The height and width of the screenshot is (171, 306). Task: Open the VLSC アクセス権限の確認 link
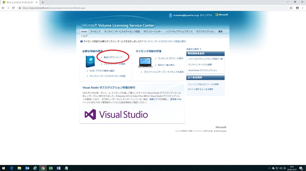tap(102, 71)
